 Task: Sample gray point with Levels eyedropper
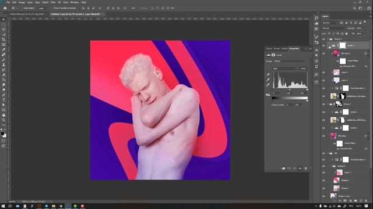point(268,80)
